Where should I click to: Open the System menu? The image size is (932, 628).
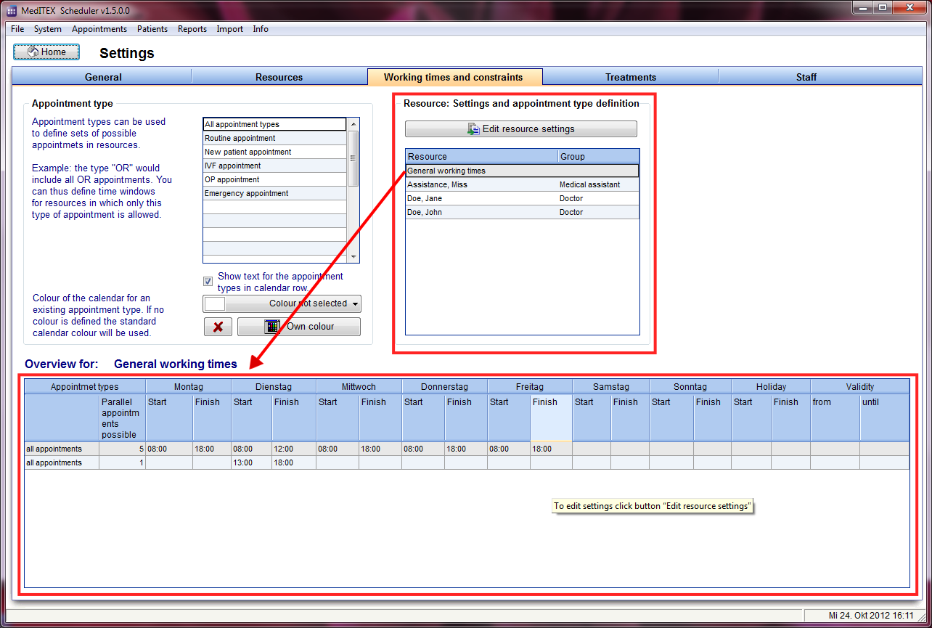48,29
